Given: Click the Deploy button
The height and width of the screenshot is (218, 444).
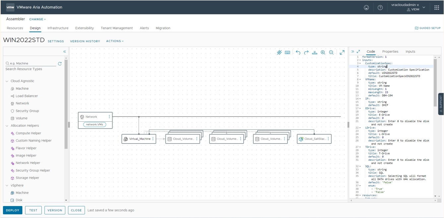Looking at the screenshot, I should (x=13, y=210).
